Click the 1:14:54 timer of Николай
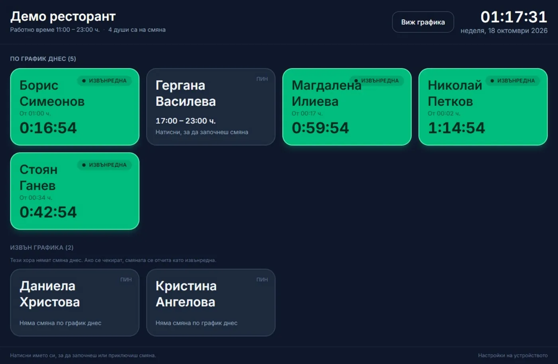This screenshot has width=558, height=364. [456, 128]
